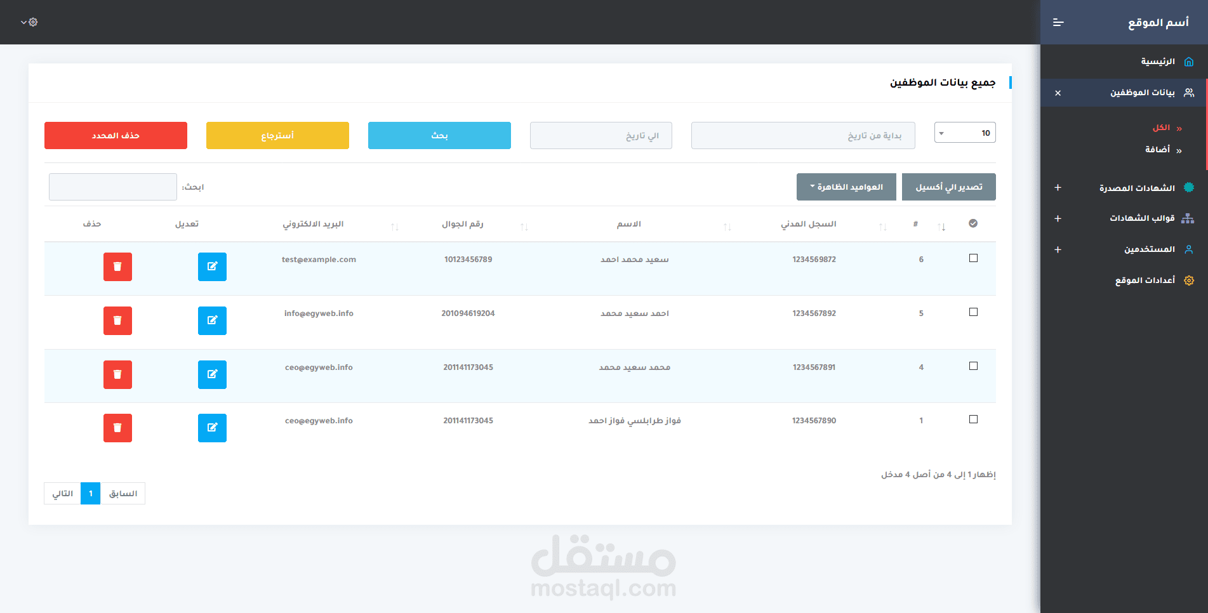Click the home icon beside الرئيسية
This screenshot has width=1208, height=613.
pos(1189,62)
